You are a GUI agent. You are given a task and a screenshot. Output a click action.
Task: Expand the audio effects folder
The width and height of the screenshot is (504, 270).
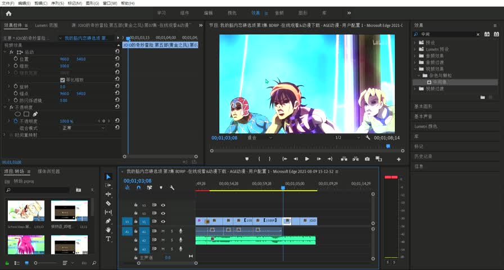(x=415, y=56)
